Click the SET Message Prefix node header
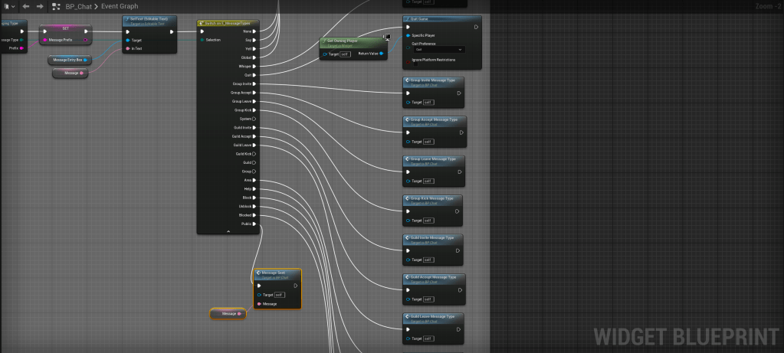The width and height of the screenshot is (784, 353). click(66, 28)
